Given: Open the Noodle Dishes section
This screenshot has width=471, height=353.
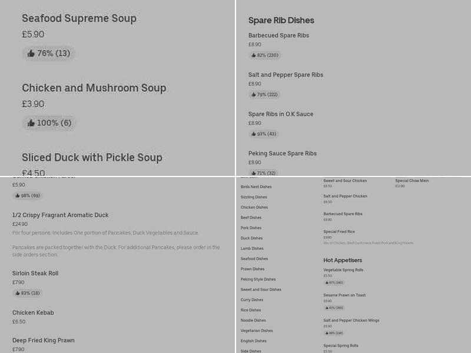Looking at the screenshot, I should (x=254, y=321).
